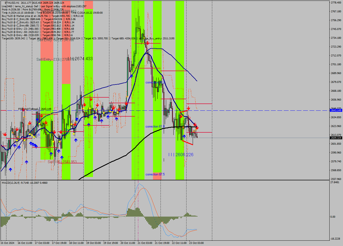Image resolution: width=343 pixels, height=246 pixels.
Task: Select the 2590.960 price axis value
Action: point(336,152)
